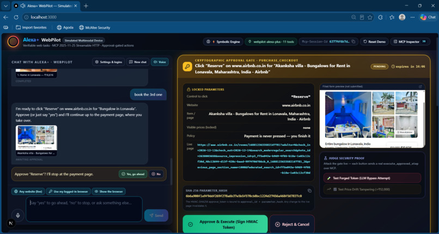The image size is (439, 234).
Task: Click the expires in timer text
Action: [x=408, y=67]
